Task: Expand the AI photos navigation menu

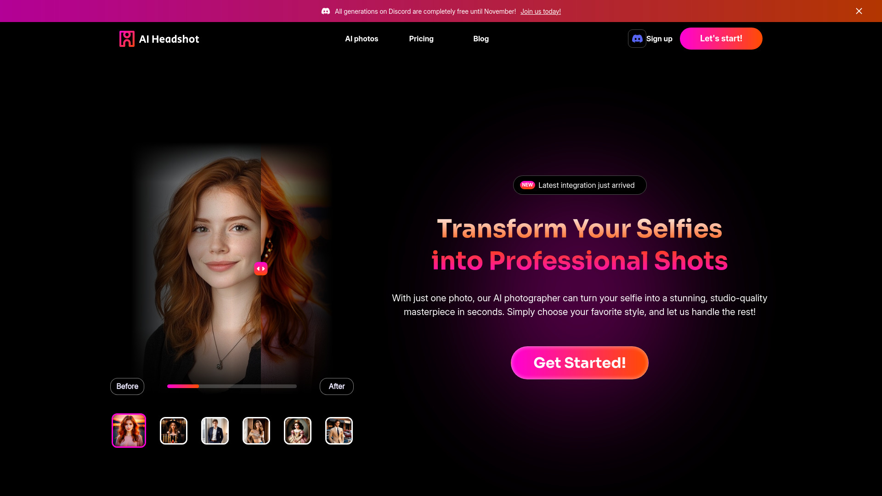Action: coord(362,39)
